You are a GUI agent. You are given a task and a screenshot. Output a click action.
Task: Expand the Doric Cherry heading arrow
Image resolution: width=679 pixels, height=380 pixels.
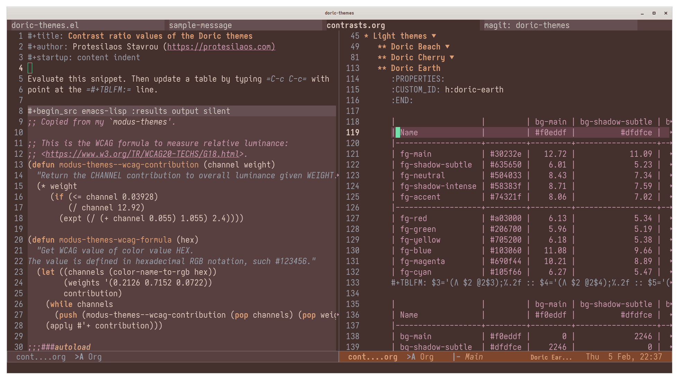[x=452, y=57]
